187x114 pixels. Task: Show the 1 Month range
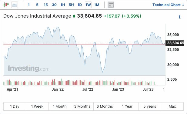click(60, 106)
